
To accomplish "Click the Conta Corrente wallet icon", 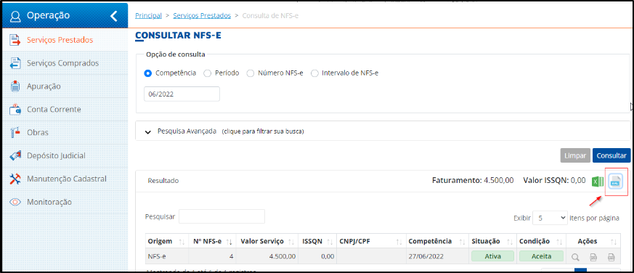I will coord(15,109).
